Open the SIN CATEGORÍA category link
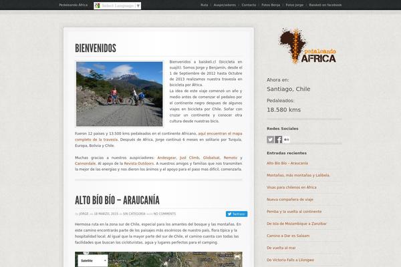Viewport: 401px width, 267px height. click(134, 214)
